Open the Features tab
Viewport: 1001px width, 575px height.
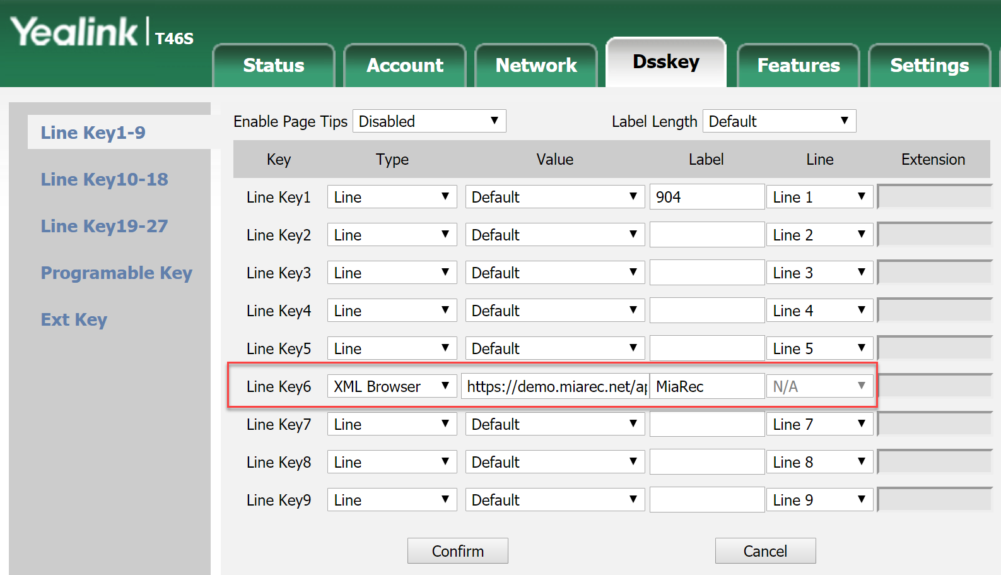click(799, 65)
